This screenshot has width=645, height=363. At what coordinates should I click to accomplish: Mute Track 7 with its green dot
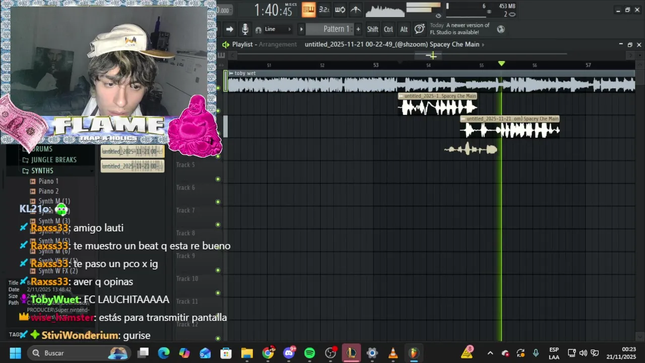click(218, 224)
